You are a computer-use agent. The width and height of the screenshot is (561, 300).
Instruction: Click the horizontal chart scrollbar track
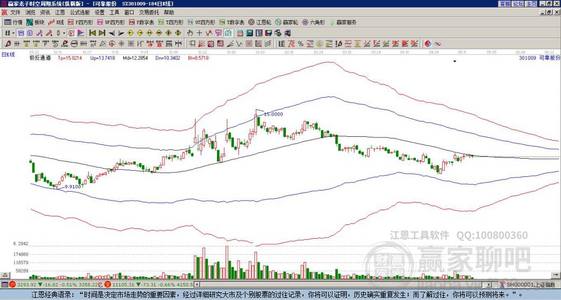pos(343,285)
